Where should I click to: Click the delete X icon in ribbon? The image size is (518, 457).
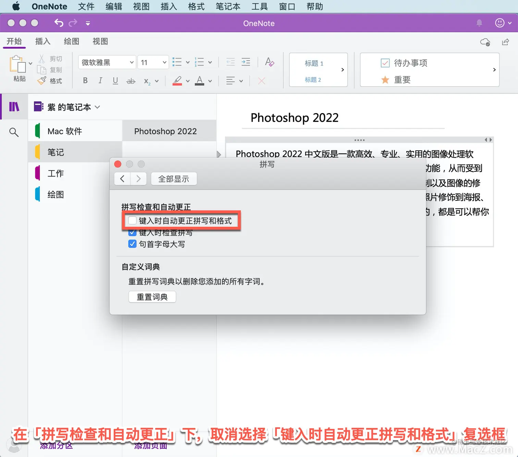click(x=261, y=81)
